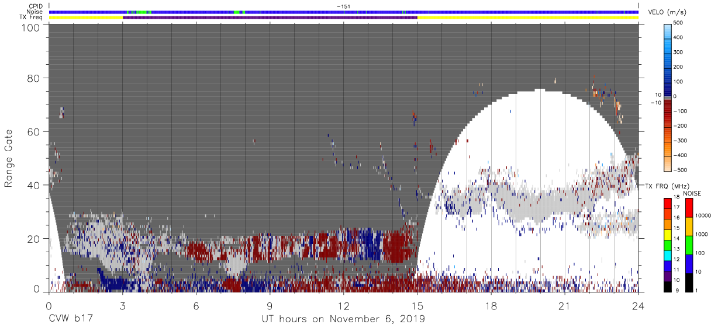Click the NOISE legend title

693,193
